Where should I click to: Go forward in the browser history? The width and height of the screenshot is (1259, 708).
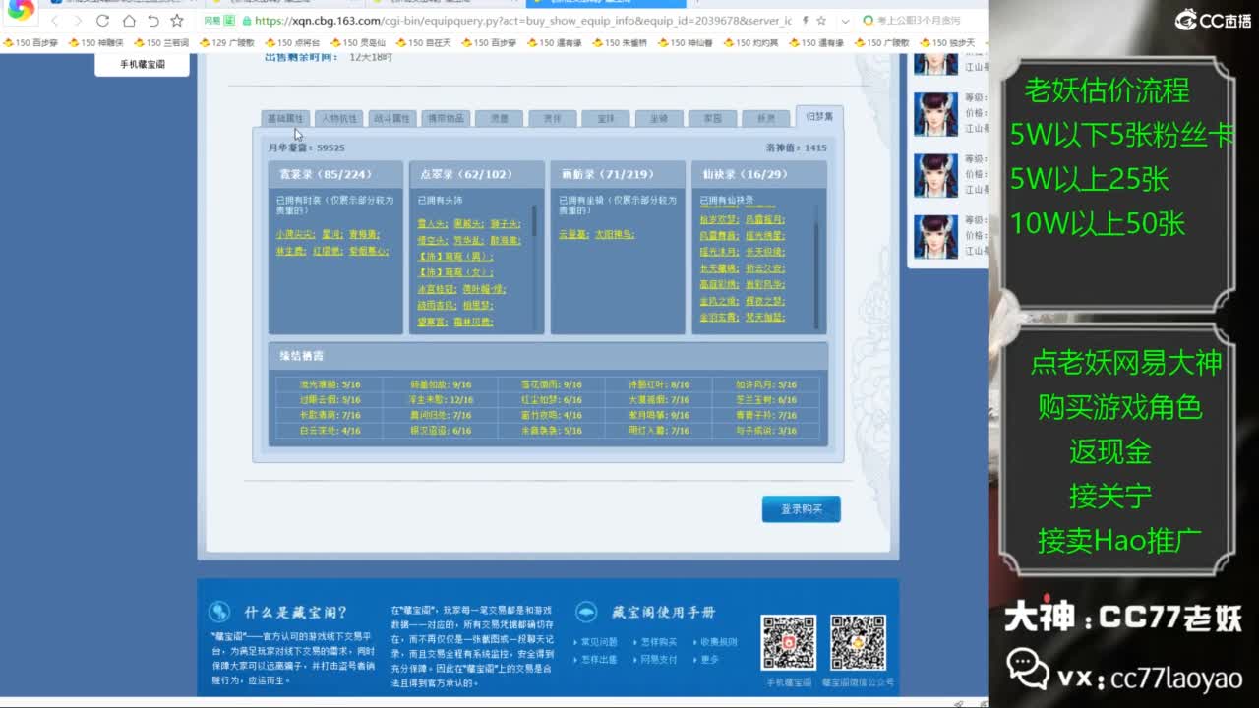[x=78, y=21]
